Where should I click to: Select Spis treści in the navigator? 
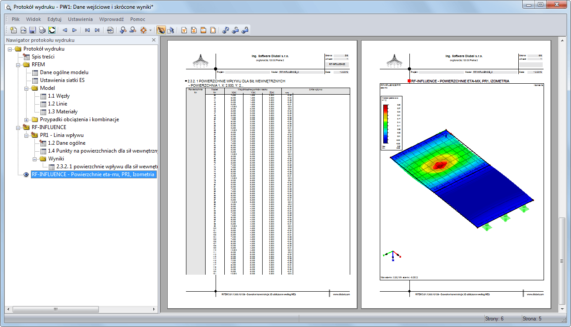(x=43, y=57)
